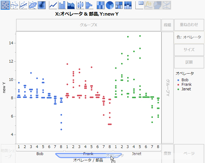Click the 区間 drop zone
Viewport: 205px width, 163px height.
point(189,62)
